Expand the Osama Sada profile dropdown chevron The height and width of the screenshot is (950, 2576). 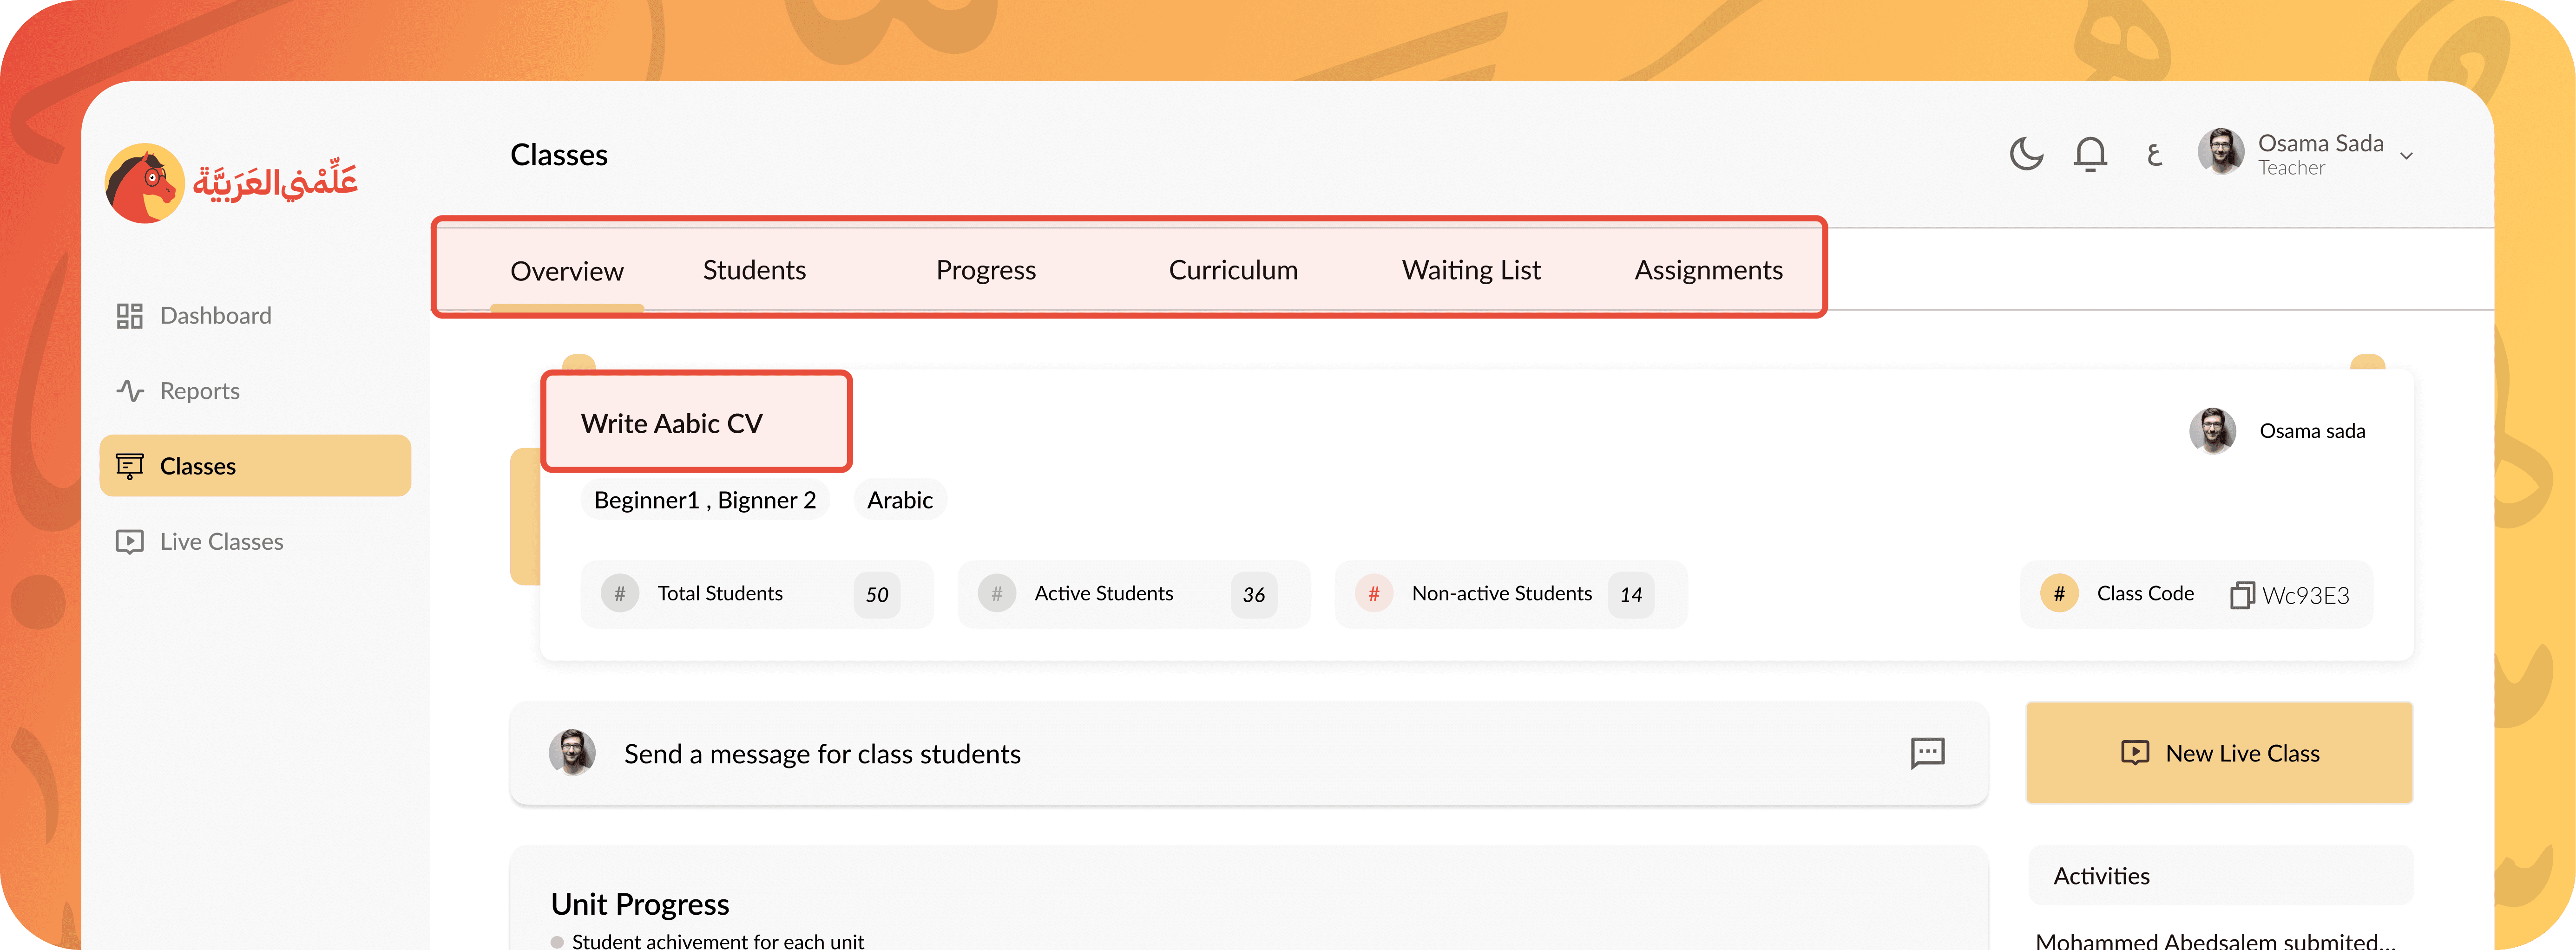pyautogui.click(x=2407, y=156)
